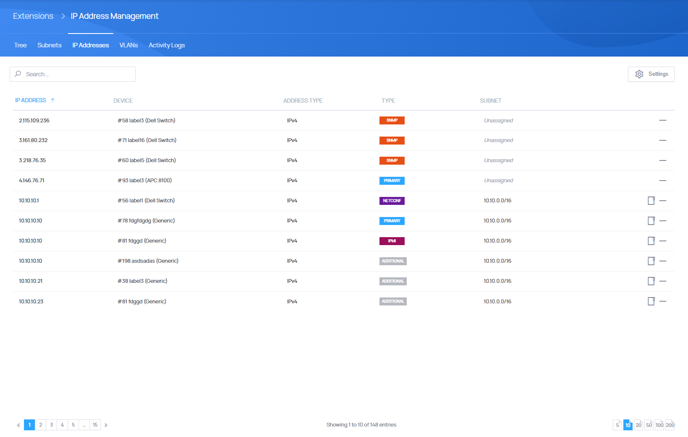Sort by the SUBNET column header
688x437 pixels.
point(491,101)
